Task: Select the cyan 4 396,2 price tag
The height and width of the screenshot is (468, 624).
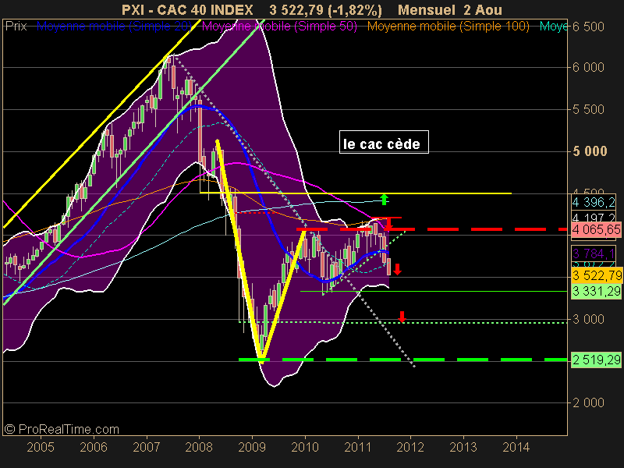Action: point(594,203)
